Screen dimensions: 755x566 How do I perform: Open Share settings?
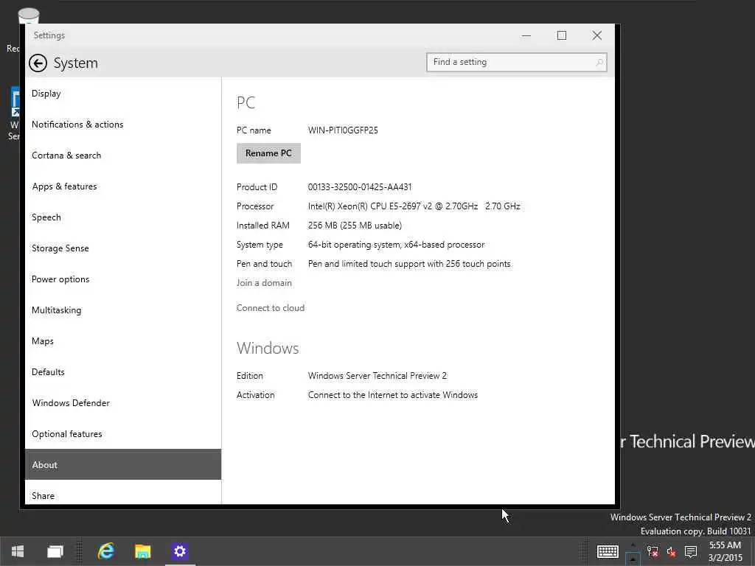click(x=123, y=493)
